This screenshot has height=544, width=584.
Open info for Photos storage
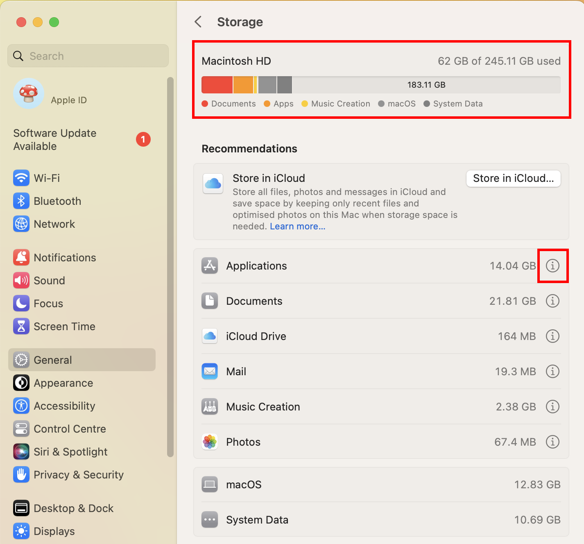(552, 442)
